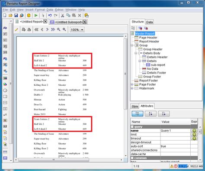The image size is (205, 171).
Task: Click the warning triangle status icon
Action: (172, 166)
